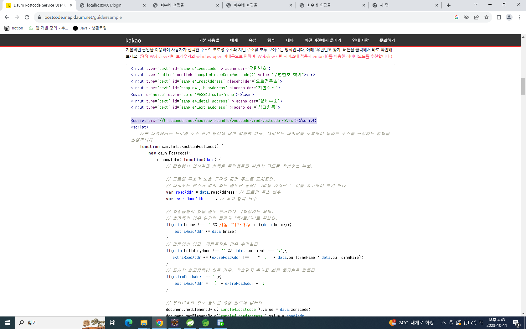This screenshot has width=526, height=329.
Task: Open the 웹 개발 강의 bookmark
Action: click(x=49, y=28)
